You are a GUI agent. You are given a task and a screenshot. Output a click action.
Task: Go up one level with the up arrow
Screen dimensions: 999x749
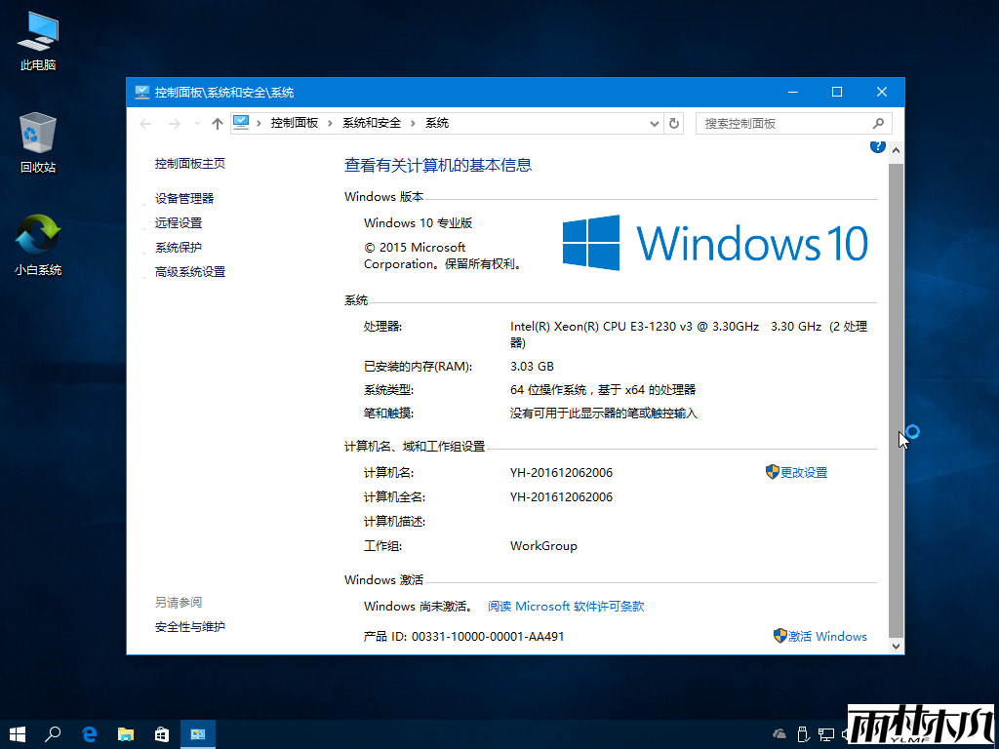click(x=218, y=124)
